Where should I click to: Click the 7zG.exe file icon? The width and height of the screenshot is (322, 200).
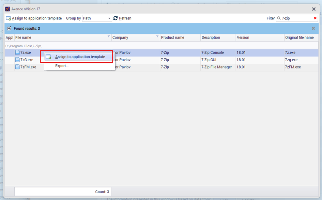[x=17, y=60]
